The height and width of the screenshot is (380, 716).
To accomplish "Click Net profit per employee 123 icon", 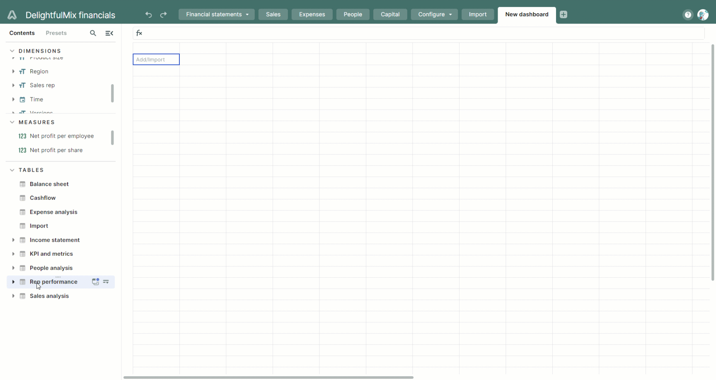I will (22, 136).
